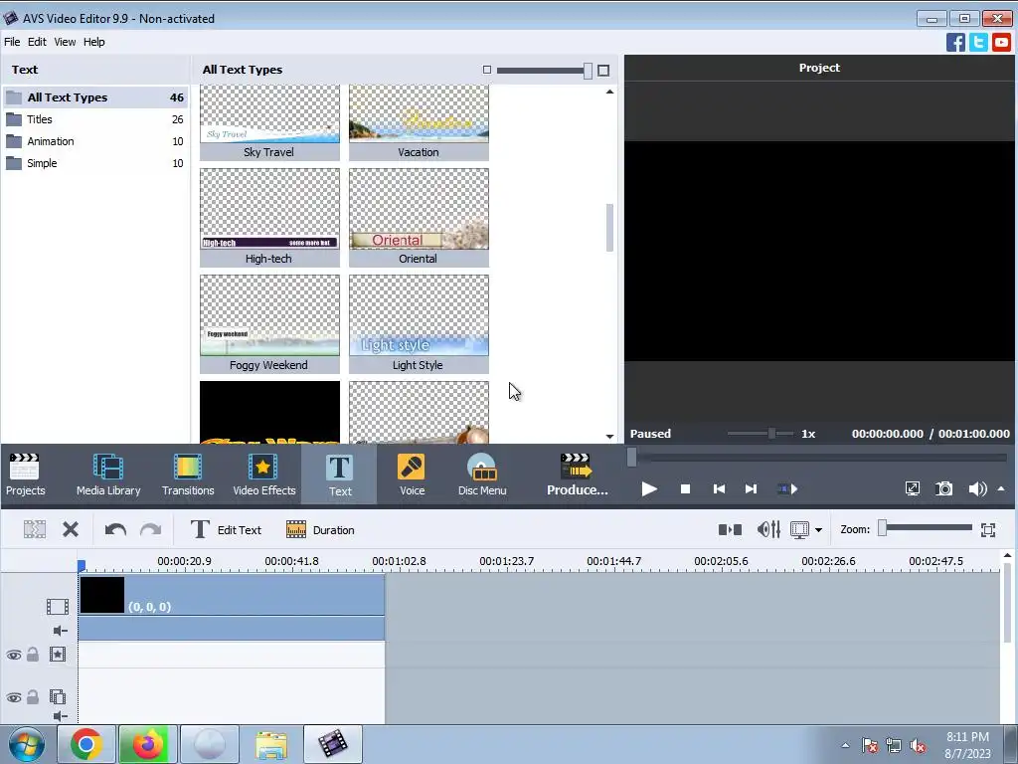Open the Transitions section
The width and height of the screenshot is (1018, 764).
pos(188,475)
